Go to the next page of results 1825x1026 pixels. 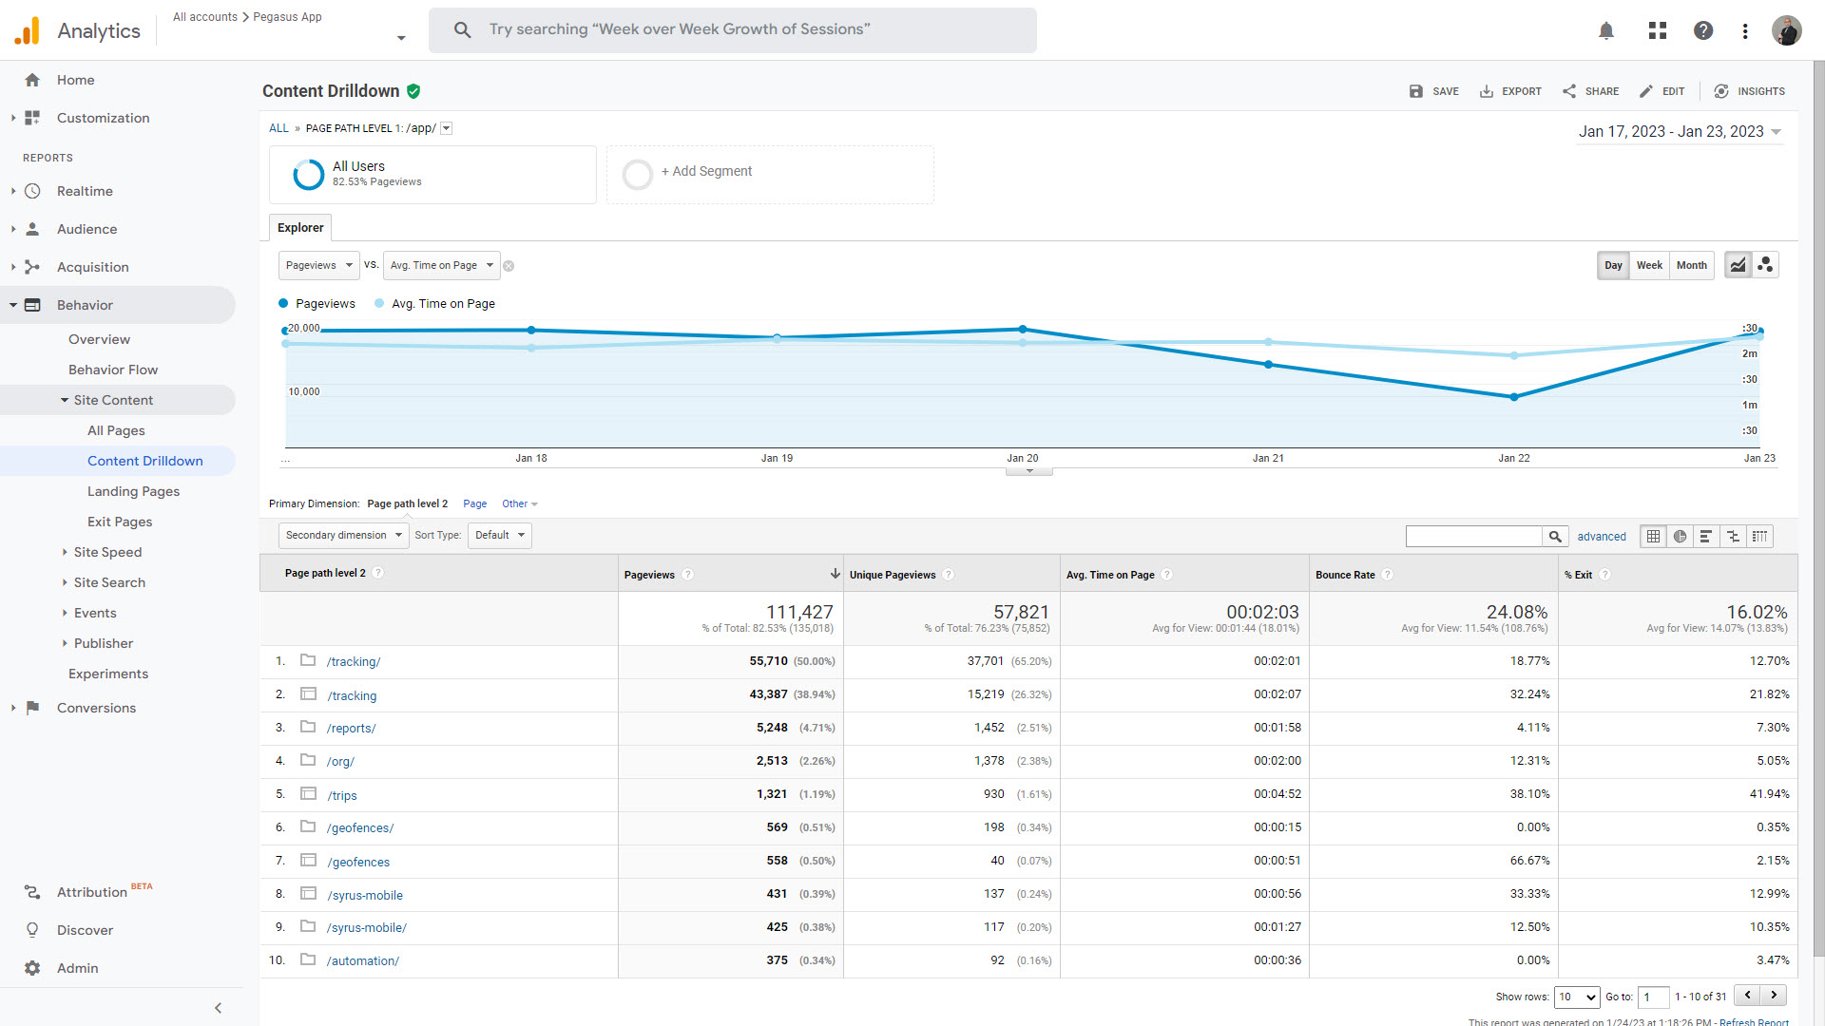click(1774, 996)
